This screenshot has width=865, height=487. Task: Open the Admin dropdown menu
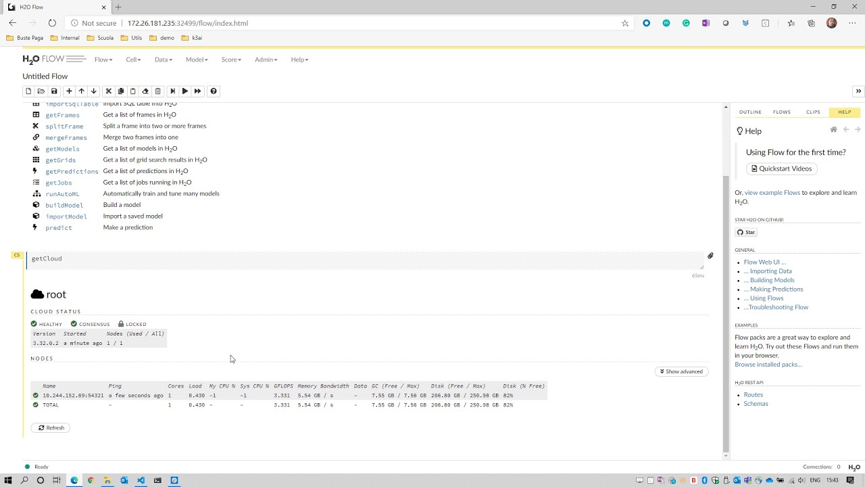(266, 60)
